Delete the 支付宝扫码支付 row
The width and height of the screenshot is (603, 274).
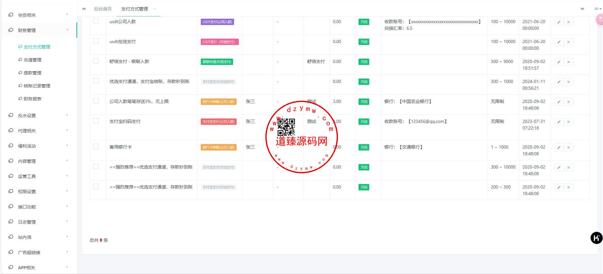click(568, 122)
